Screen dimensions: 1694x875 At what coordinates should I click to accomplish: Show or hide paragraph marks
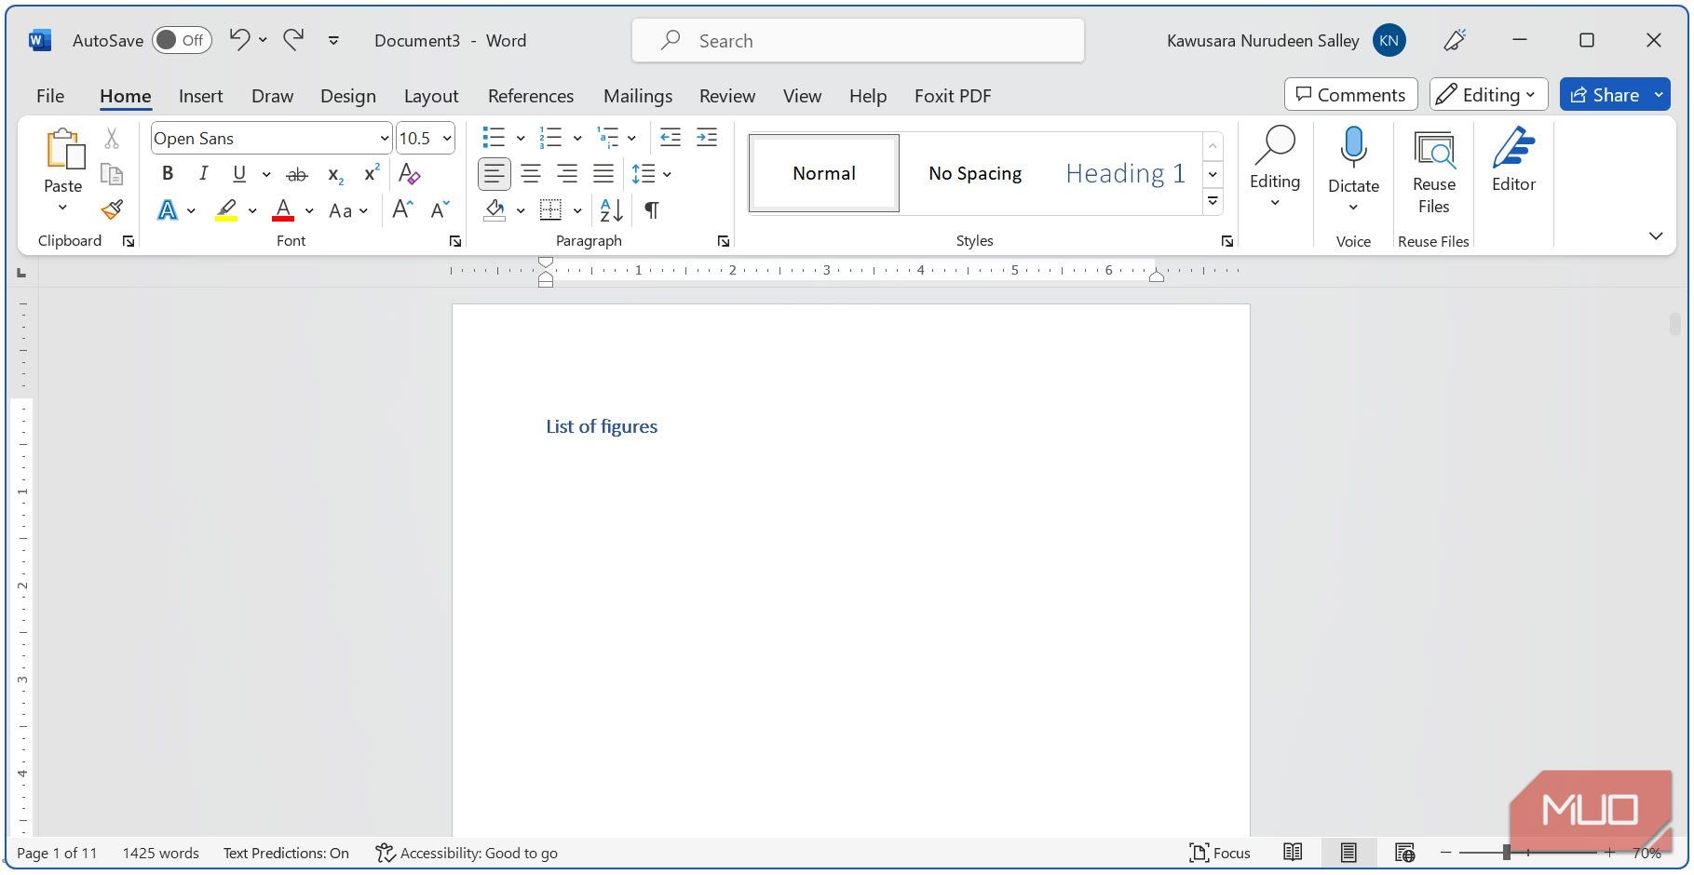pos(652,210)
